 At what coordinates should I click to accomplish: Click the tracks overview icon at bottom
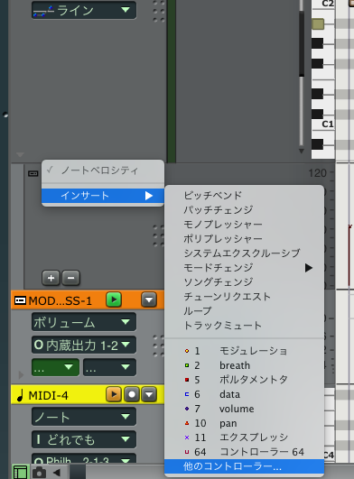point(20,472)
